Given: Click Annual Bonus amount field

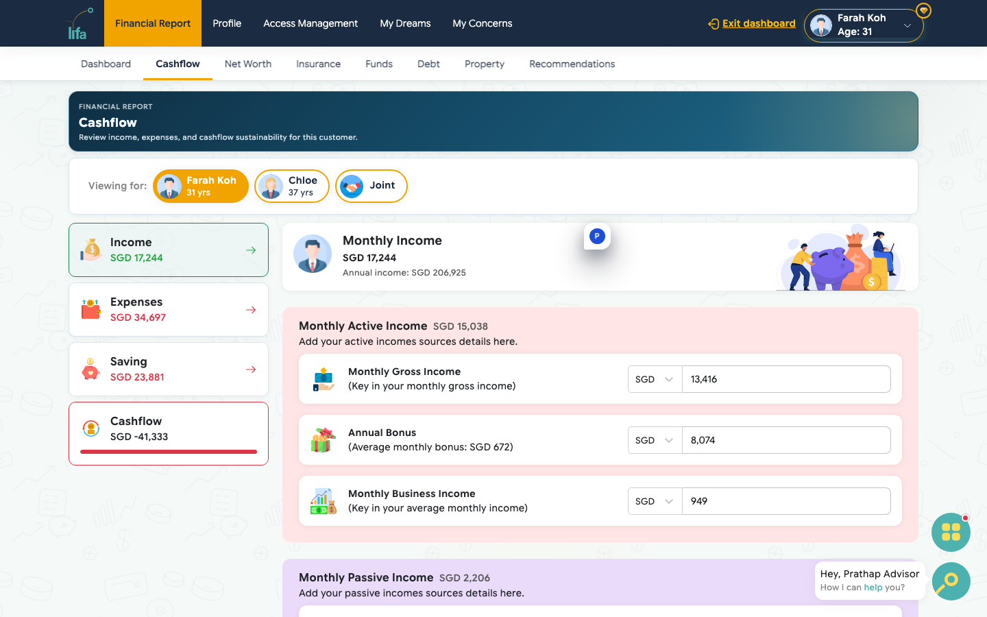Looking at the screenshot, I should click(x=786, y=440).
